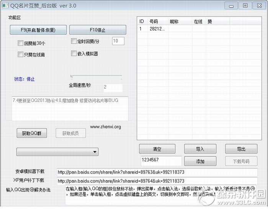Click the 在线 column header

[x=199, y=21]
